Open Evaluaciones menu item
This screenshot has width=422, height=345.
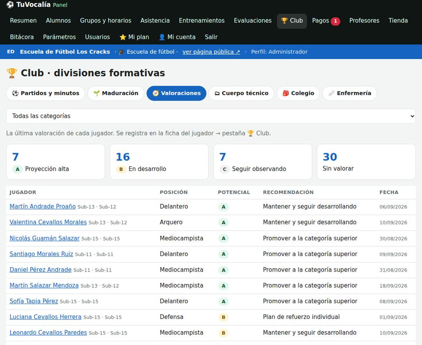tap(253, 21)
